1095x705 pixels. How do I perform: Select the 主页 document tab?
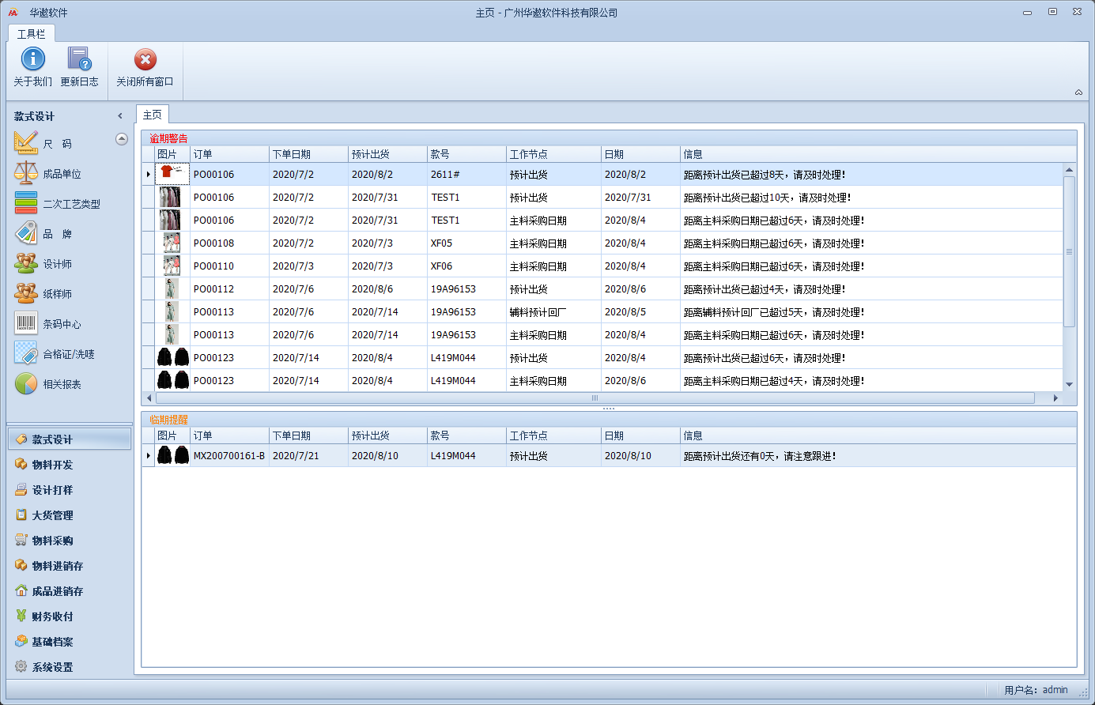click(153, 115)
